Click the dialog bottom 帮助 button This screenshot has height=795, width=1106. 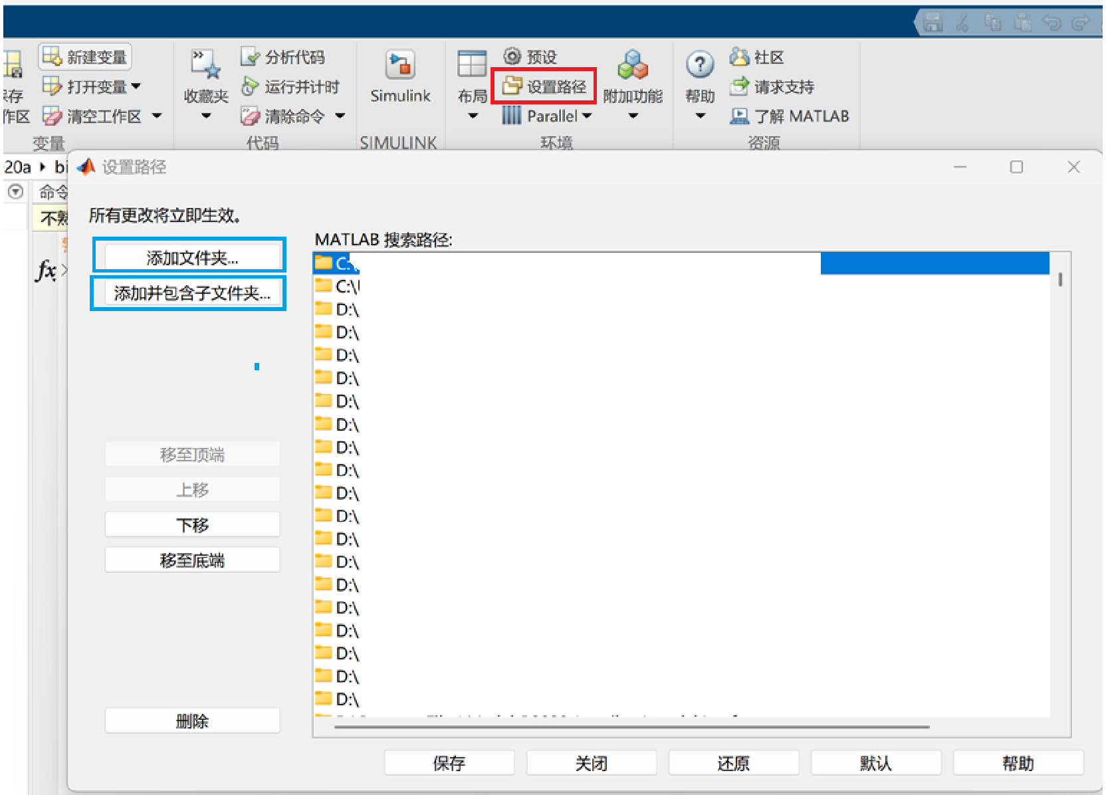1018,763
